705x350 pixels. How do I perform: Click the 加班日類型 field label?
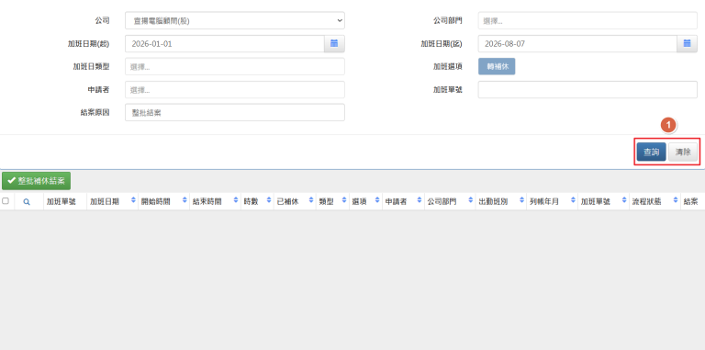(x=91, y=66)
